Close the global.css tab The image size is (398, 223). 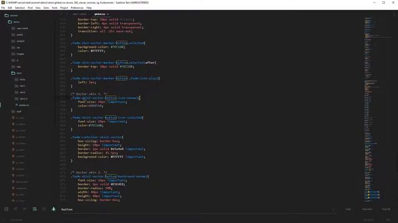(x=108, y=14)
